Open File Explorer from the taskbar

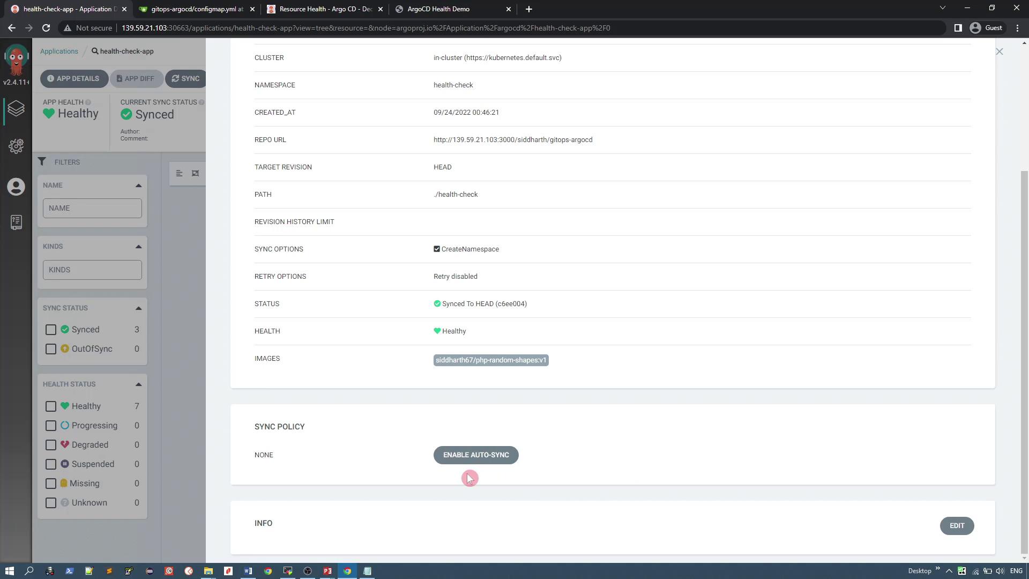[208, 571]
